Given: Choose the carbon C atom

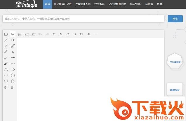Looking at the screenshot, I should [x=54, y=34].
